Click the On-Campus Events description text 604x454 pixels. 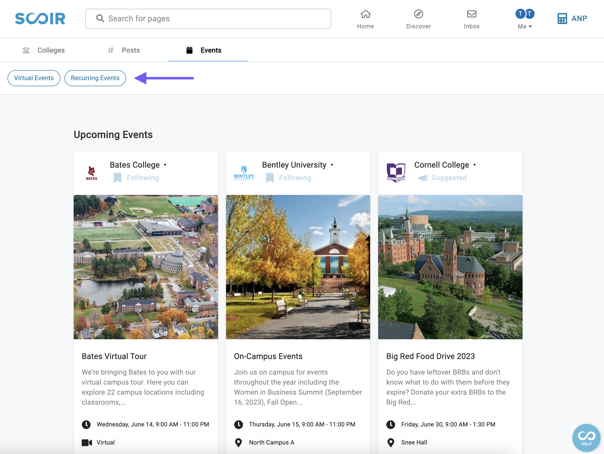point(298,387)
